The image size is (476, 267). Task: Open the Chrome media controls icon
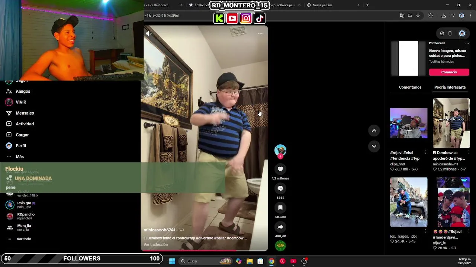click(453, 16)
